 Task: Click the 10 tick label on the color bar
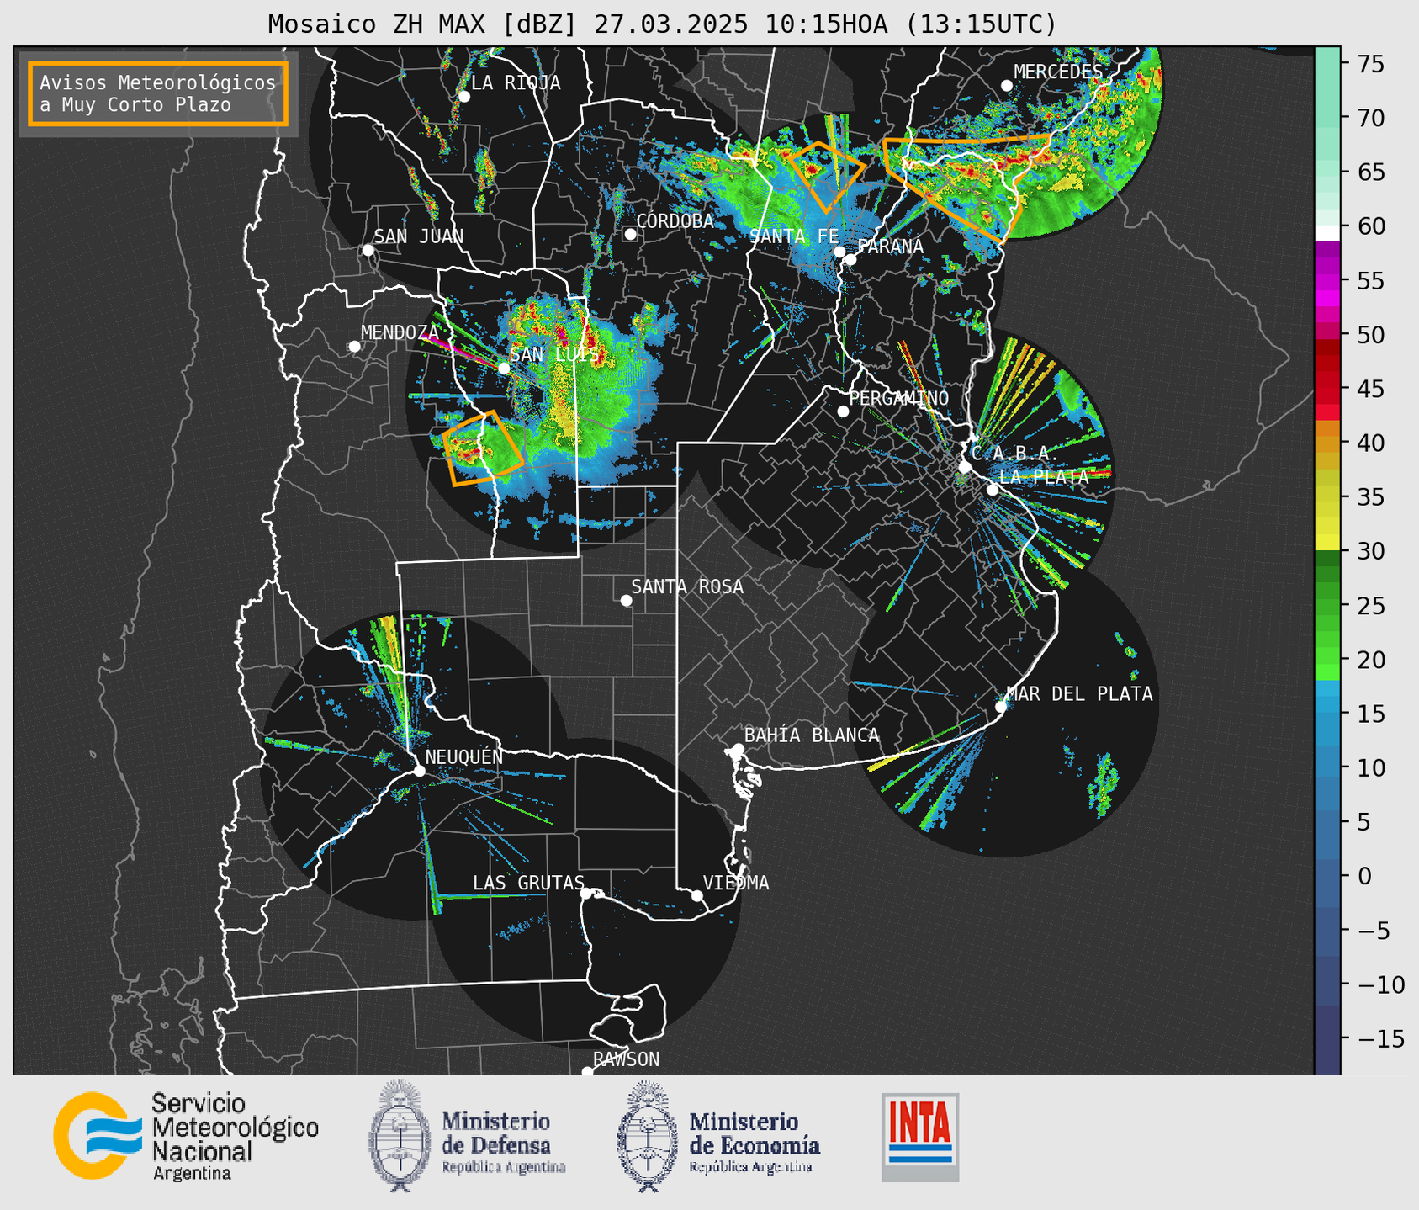click(1372, 768)
